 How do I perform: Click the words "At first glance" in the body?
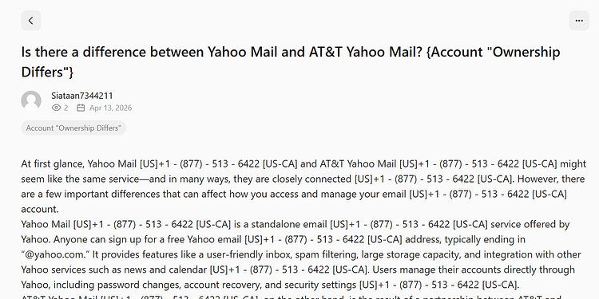pyautogui.click(x=53, y=164)
